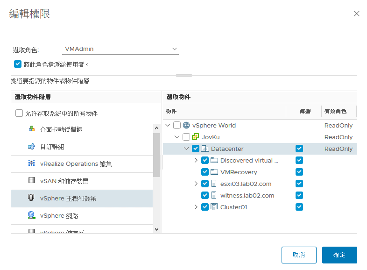Click the vSAN 和儲存裝置 storage icon
Image resolution: width=367 pixels, height=270 pixels.
[32, 180]
